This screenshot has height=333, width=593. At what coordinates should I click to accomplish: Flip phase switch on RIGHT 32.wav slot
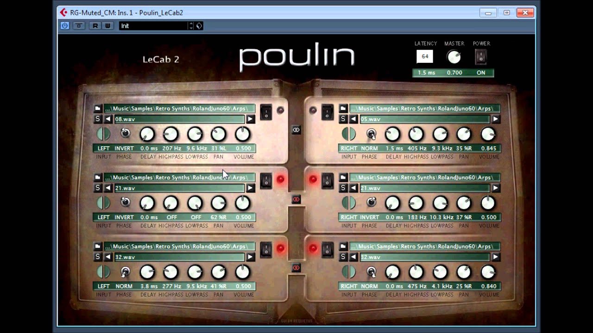(371, 272)
